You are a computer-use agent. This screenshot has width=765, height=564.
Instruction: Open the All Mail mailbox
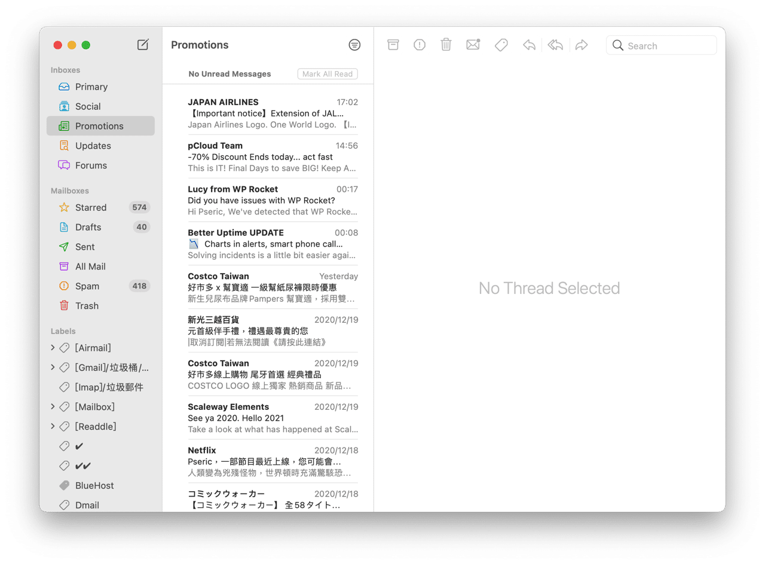click(100, 266)
